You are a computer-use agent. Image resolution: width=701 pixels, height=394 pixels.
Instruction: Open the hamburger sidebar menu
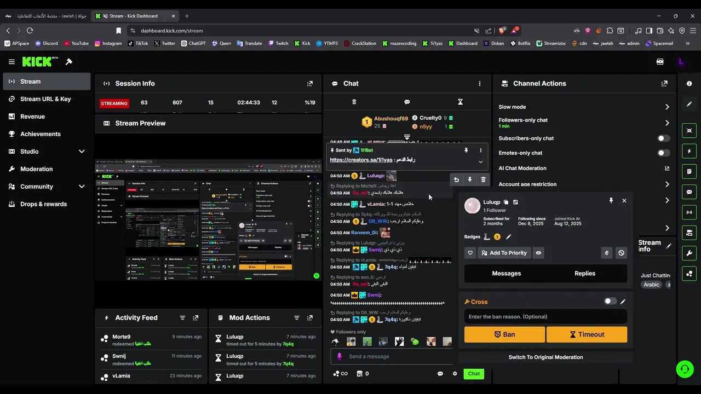coord(12,62)
